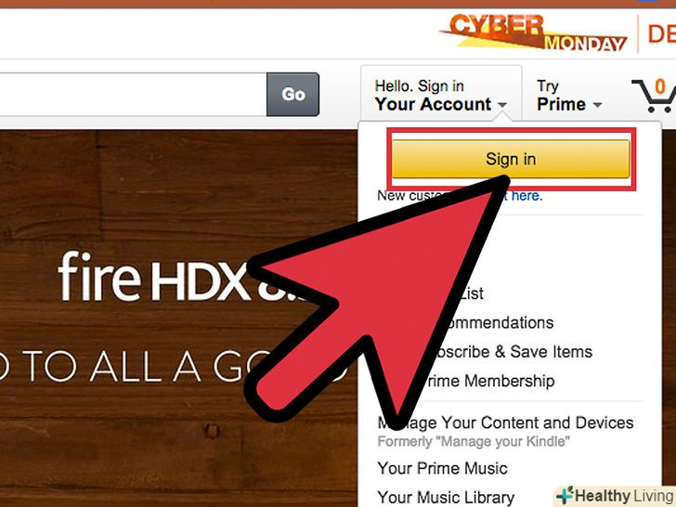The width and height of the screenshot is (676, 507).
Task: Open the Wish List menu entry
Action: point(471,293)
